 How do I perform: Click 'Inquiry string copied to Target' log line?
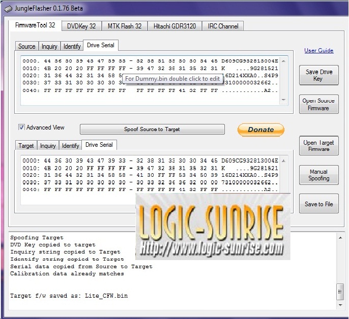point(65,252)
